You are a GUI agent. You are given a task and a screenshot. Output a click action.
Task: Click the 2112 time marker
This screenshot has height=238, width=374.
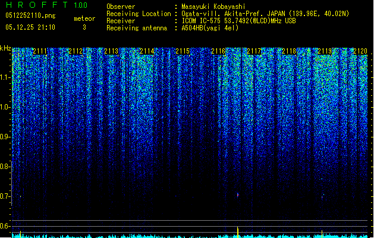[x=76, y=51]
